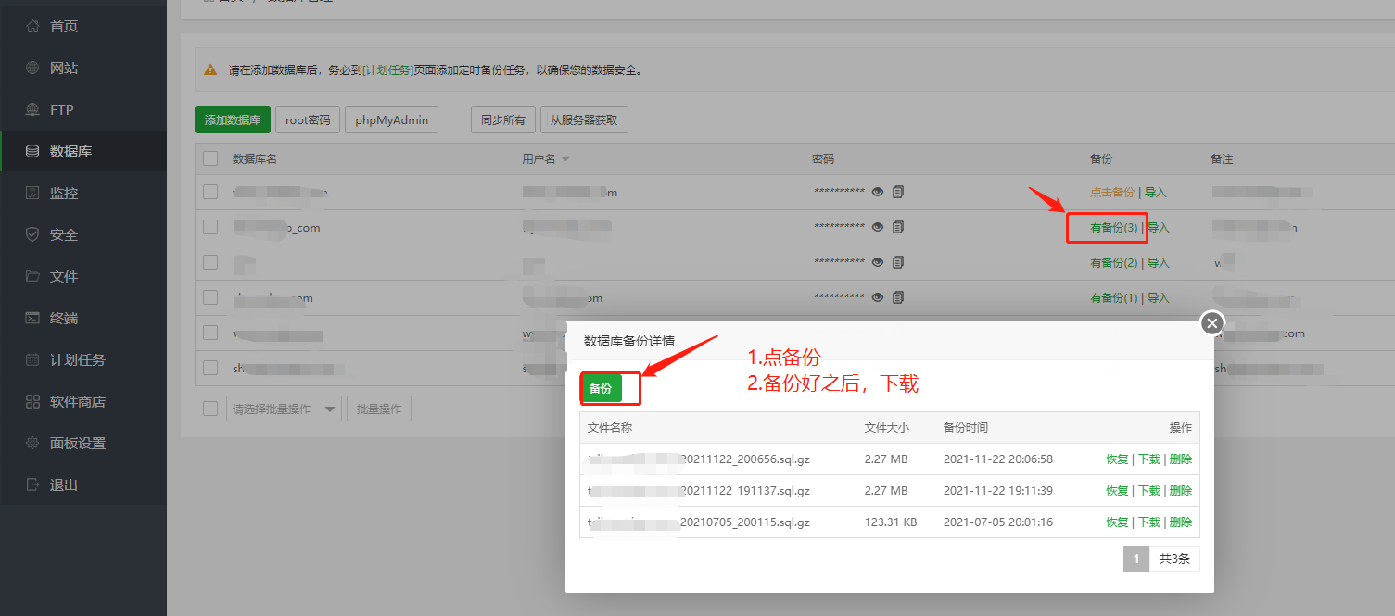Image resolution: width=1395 pixels, height=616 pixels.
Task: Sort by the 用户名 column arrow
Action: coord(565,159)
